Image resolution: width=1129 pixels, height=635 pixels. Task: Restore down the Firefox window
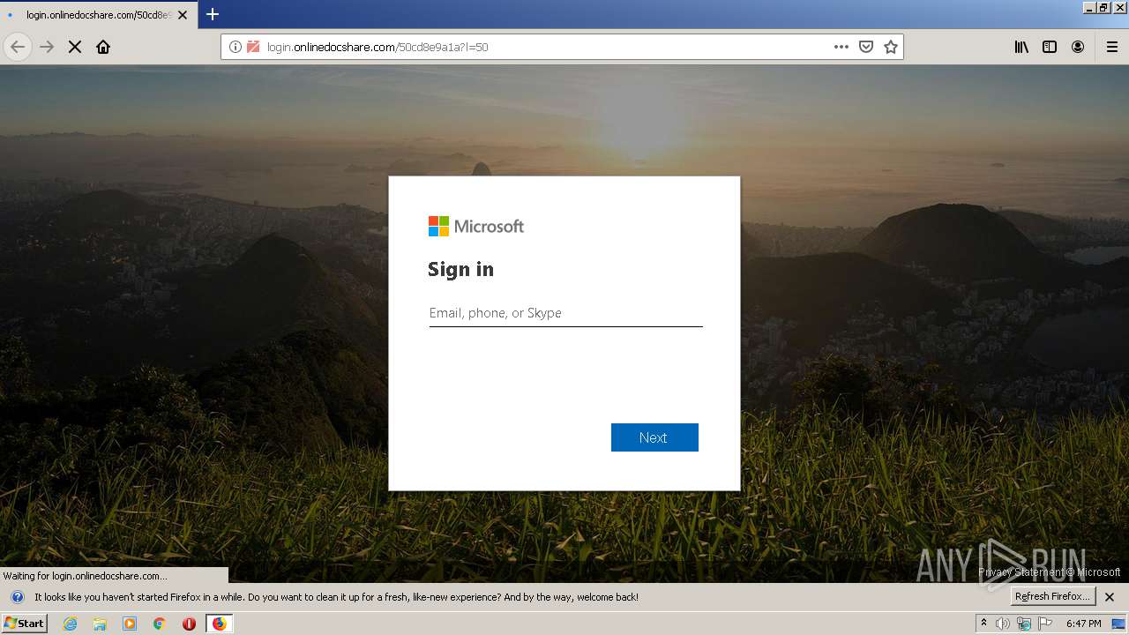click(x=1103, y=7)
